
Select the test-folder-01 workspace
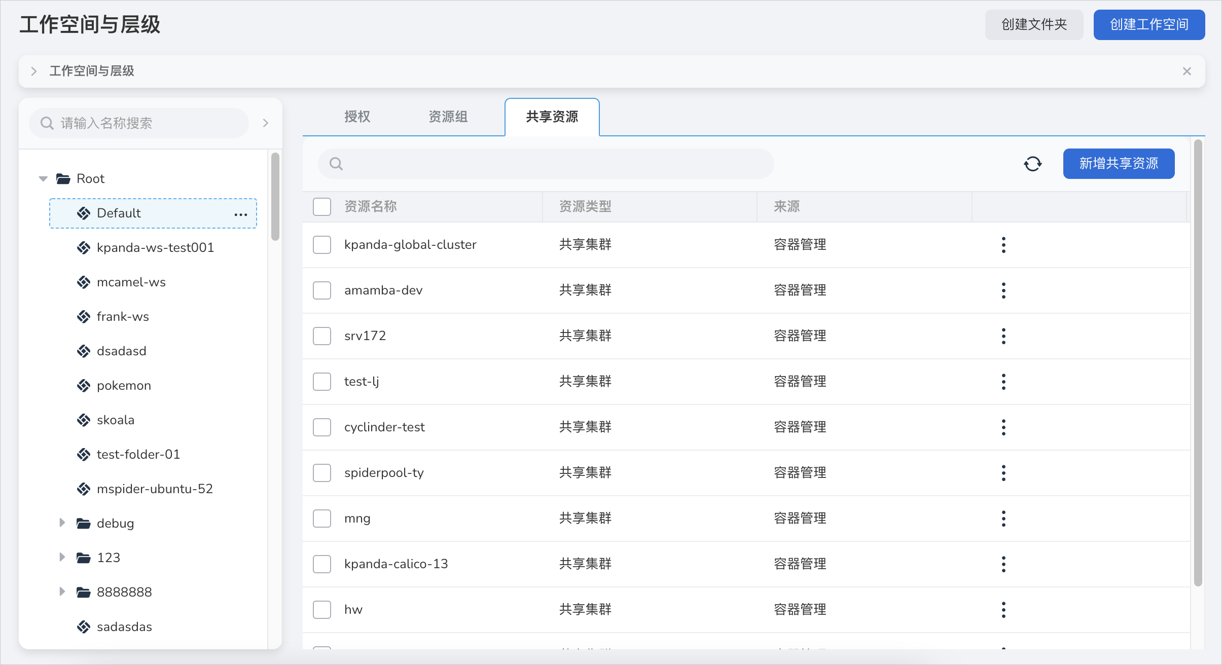[138, 455]
